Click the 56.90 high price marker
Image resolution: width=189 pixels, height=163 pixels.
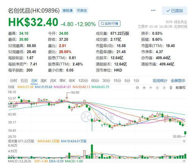click(x=75, y=92)
